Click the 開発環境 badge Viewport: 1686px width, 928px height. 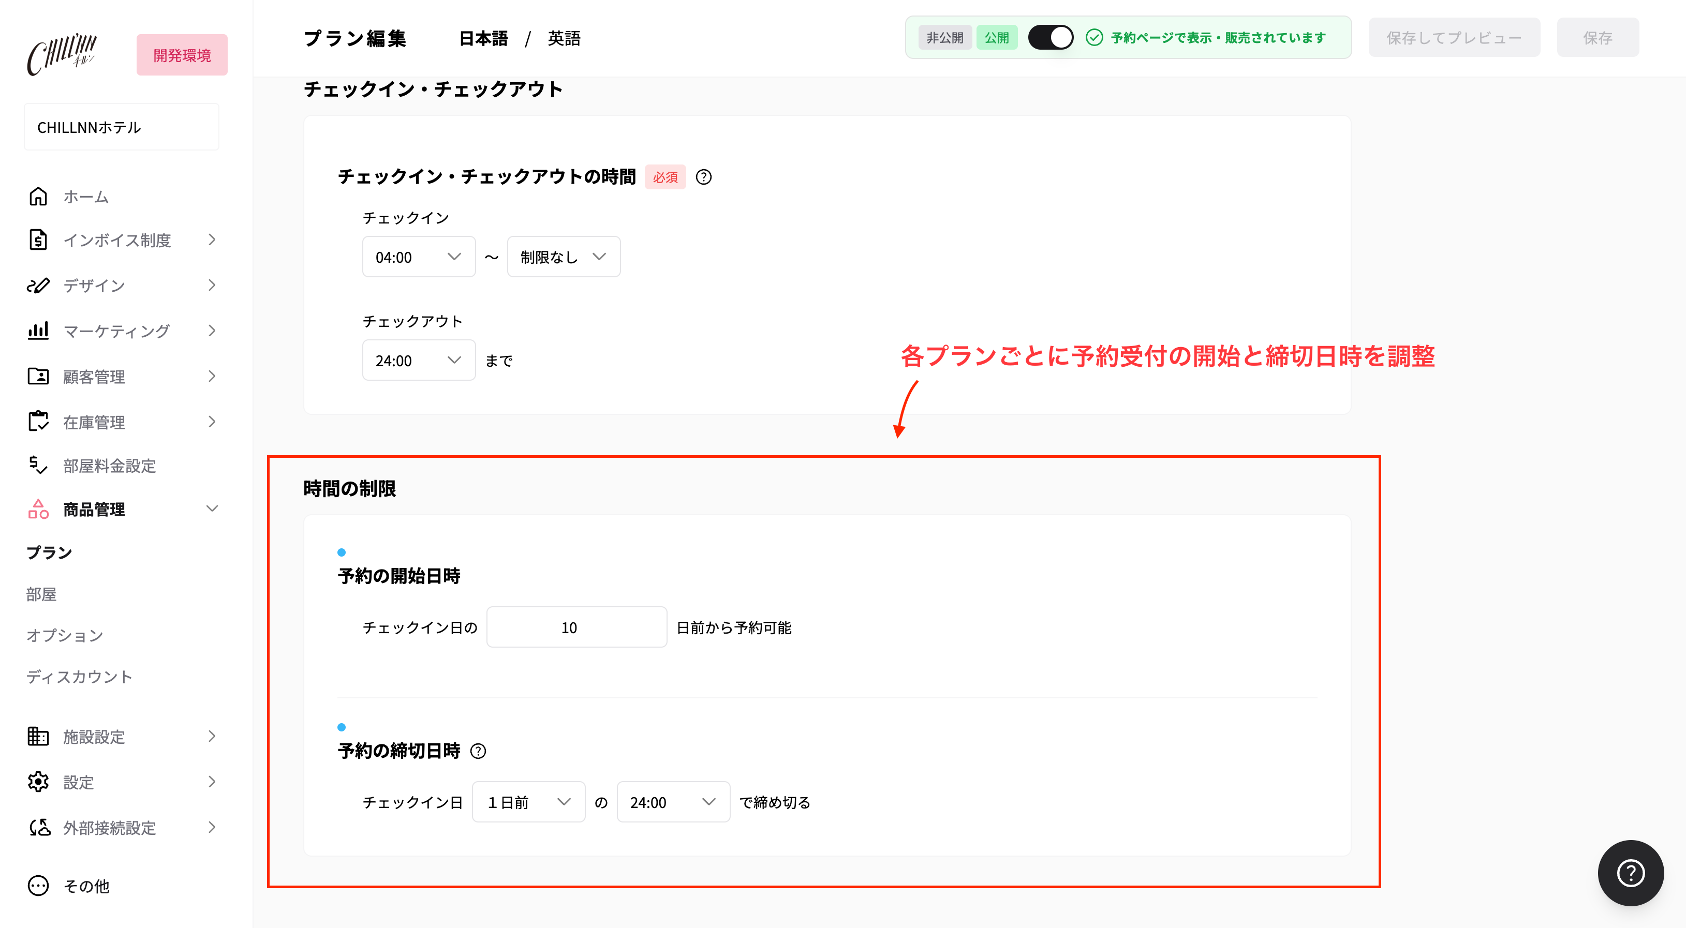coord(182,55)
